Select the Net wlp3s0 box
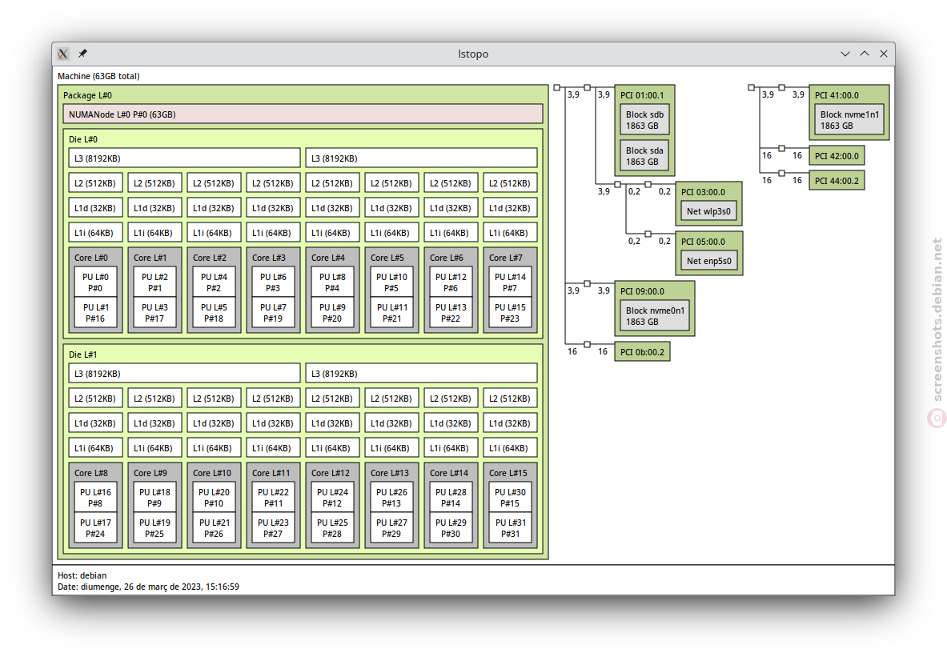 (708, 210)
